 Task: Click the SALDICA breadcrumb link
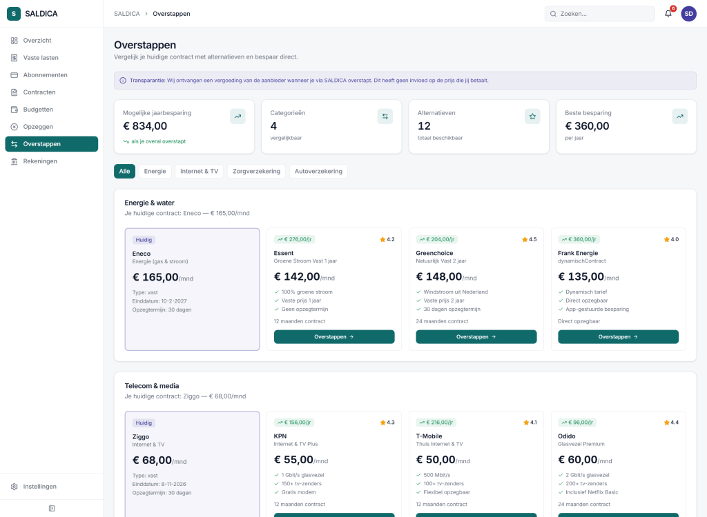(x=127, y=14)
